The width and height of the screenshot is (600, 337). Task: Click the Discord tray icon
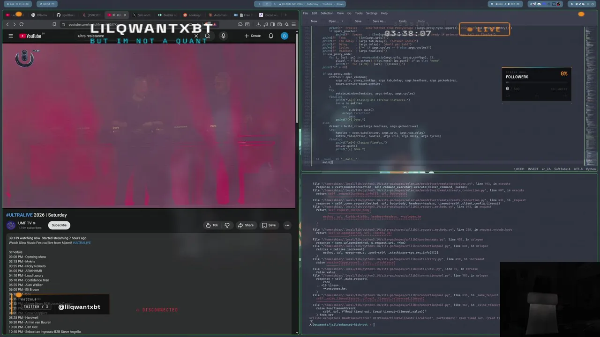(x=539, y=4)
